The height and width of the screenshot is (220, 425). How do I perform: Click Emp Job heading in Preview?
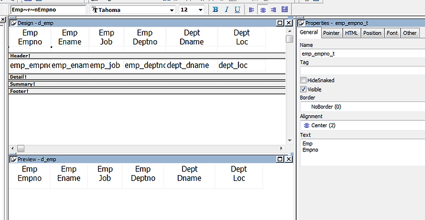(x=105, y=173)
